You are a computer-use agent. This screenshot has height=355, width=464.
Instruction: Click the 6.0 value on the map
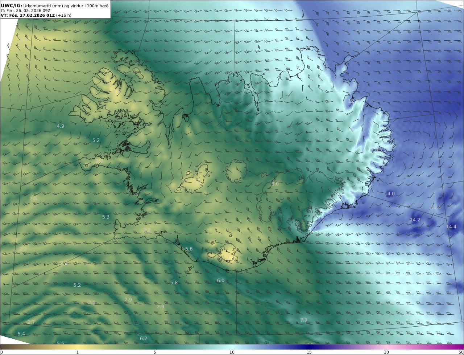[x=221, y=281]
